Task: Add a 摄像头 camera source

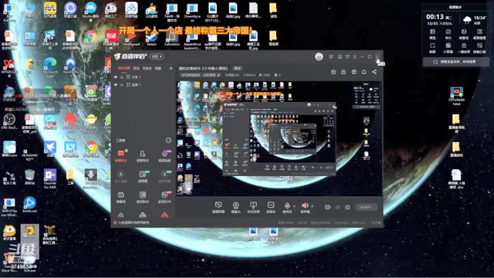Action: coord(236,208)
